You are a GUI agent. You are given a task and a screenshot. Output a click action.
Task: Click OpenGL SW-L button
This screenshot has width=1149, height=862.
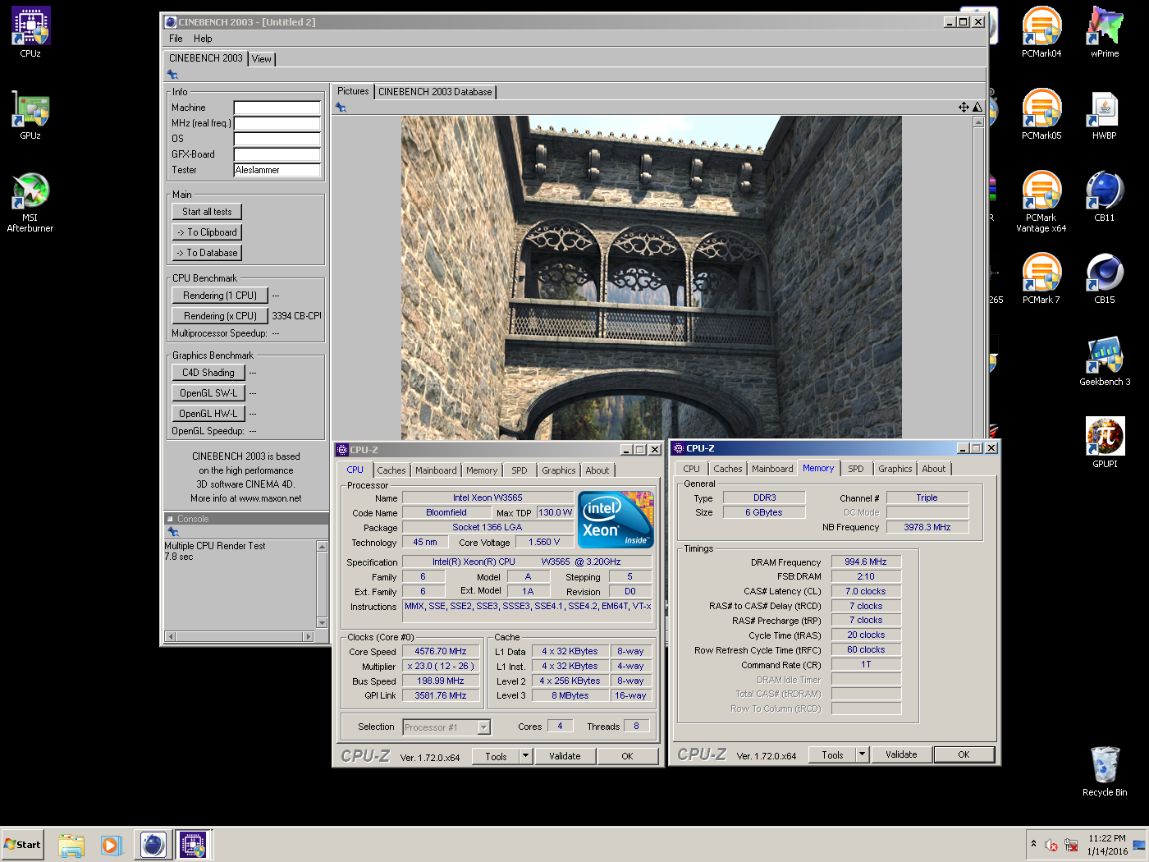(x=208, y=393)
